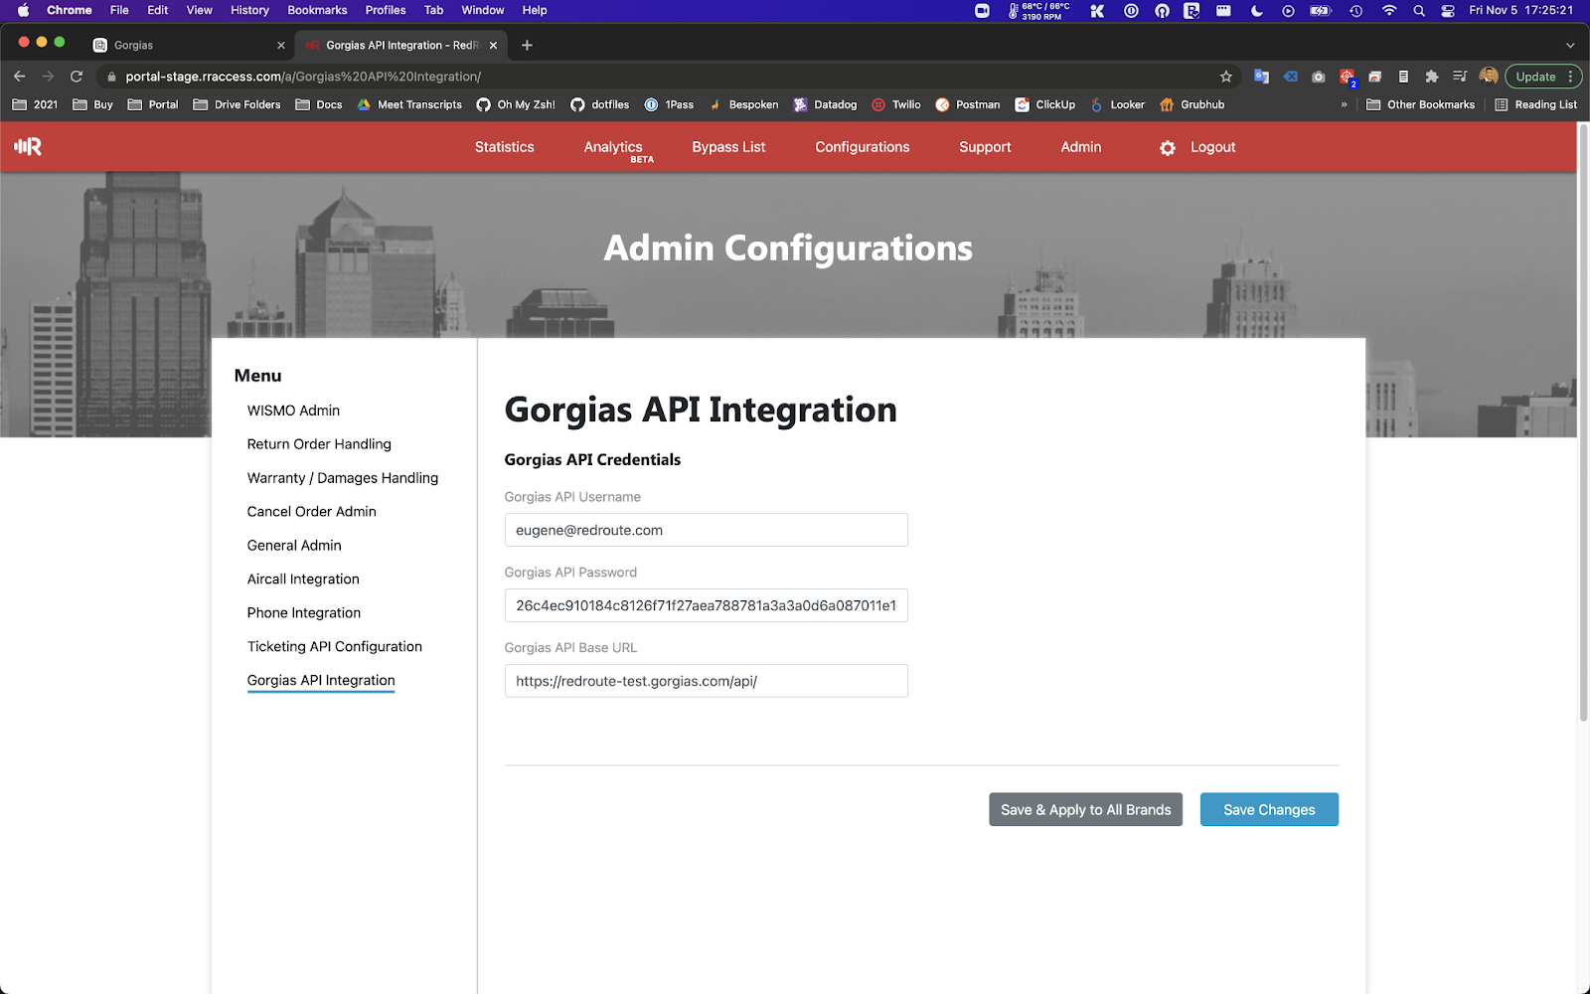
Task: Go back using browser back arrow
Action: coord(19,77)
